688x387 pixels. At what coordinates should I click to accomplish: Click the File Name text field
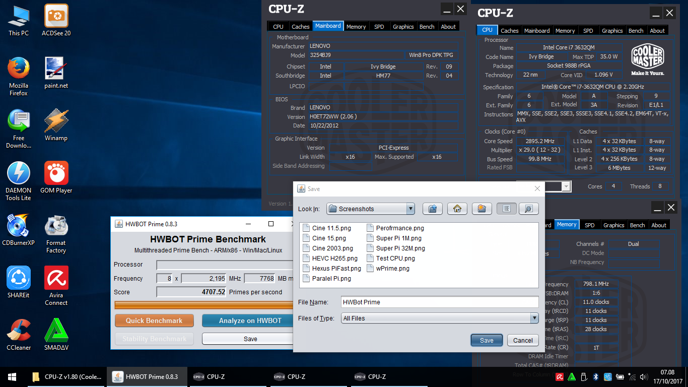coord(440,302)
